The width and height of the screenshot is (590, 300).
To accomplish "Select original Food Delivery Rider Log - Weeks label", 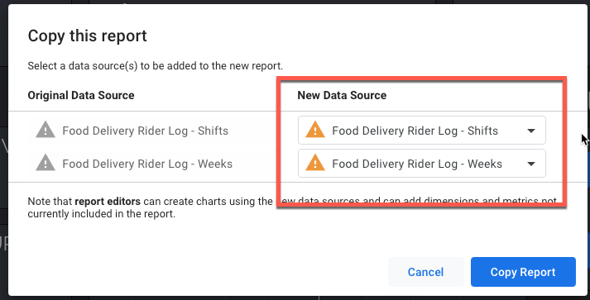I will (x=147, y=164).
